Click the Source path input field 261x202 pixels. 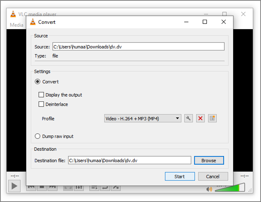[x=138, y=47]
